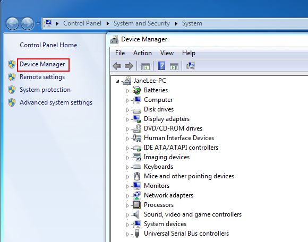Expand the Network adapters category
Image resolution: width=308 pixels, height=242 pixels.
click(x=127, y=196)
